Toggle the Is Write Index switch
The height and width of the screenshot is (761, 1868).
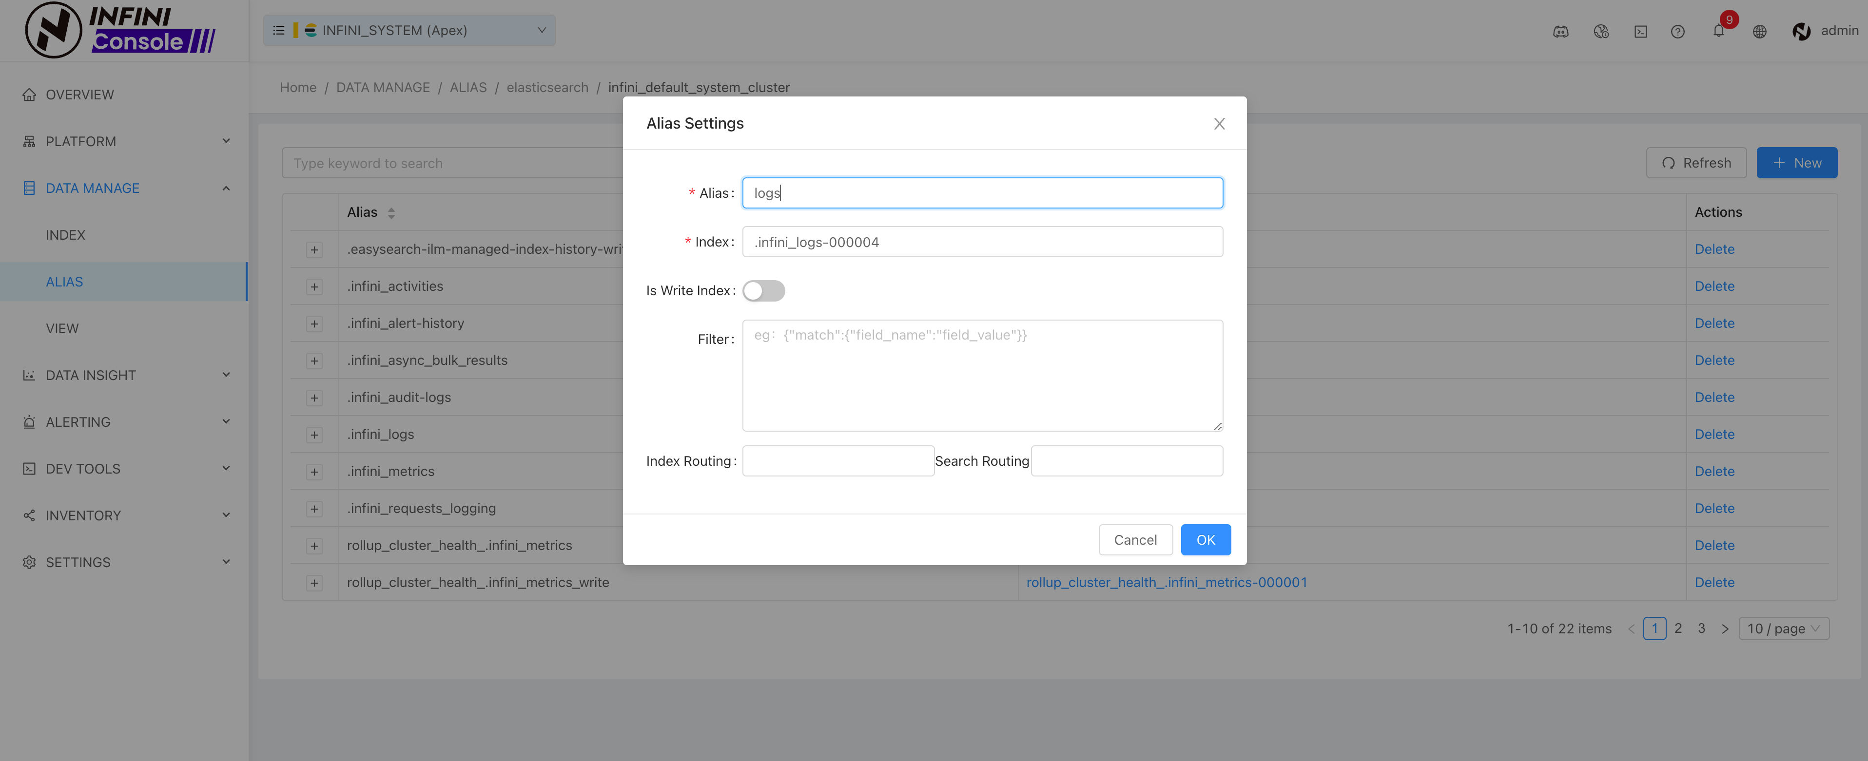763,291
